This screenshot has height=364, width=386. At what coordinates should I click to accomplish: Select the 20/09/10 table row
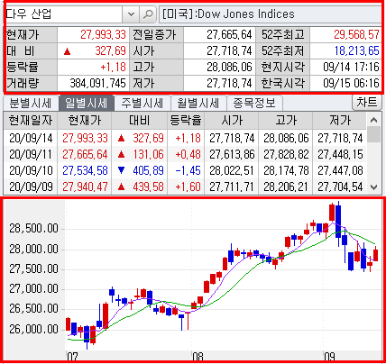pos(185,170)
